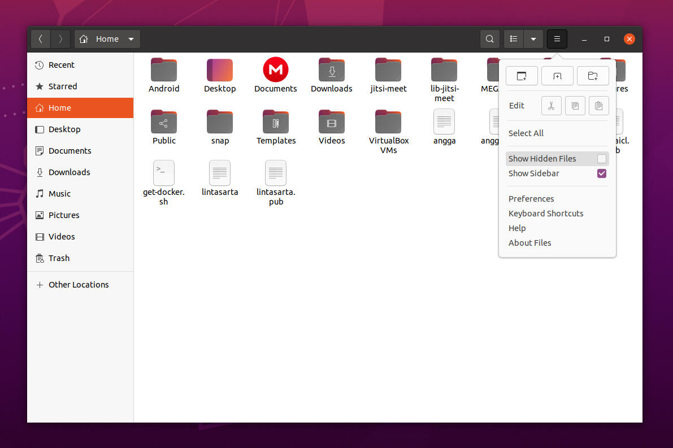Open About Files menu entry
673x448 pixels.
[530, 243]
